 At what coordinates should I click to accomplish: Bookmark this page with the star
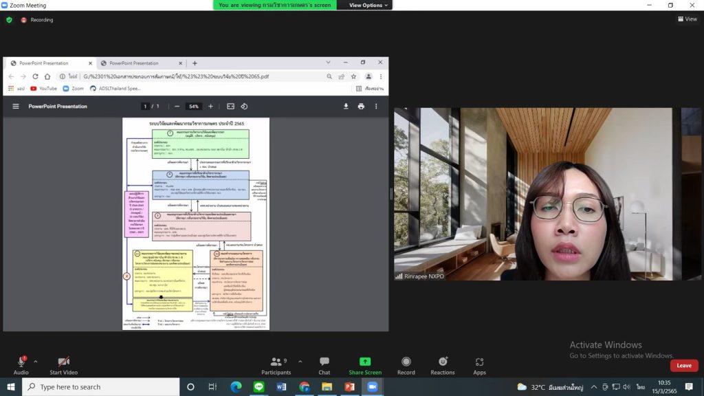[354, 76]
